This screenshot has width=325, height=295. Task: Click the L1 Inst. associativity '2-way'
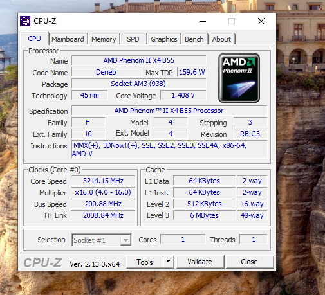point(252,192)
